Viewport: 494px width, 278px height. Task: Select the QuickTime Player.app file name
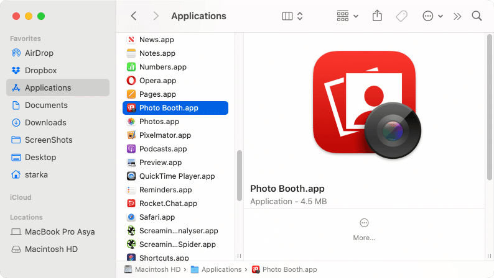click(x=177, y=176)
